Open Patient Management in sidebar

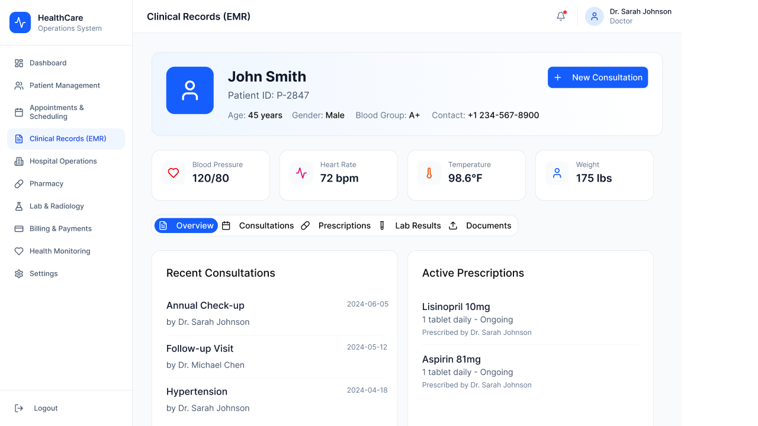(x=66, y=85)
